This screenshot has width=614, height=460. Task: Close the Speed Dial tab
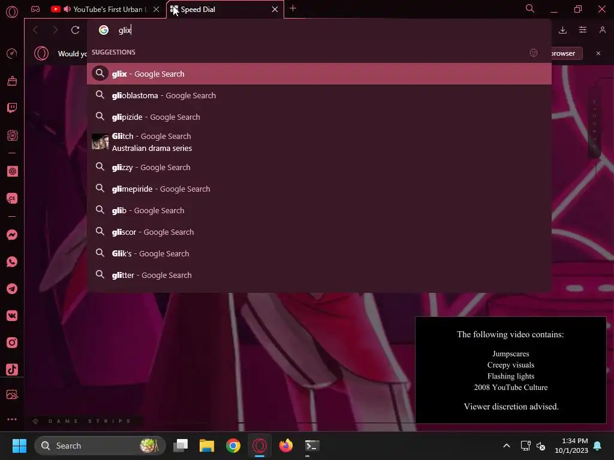pos(275,9)
